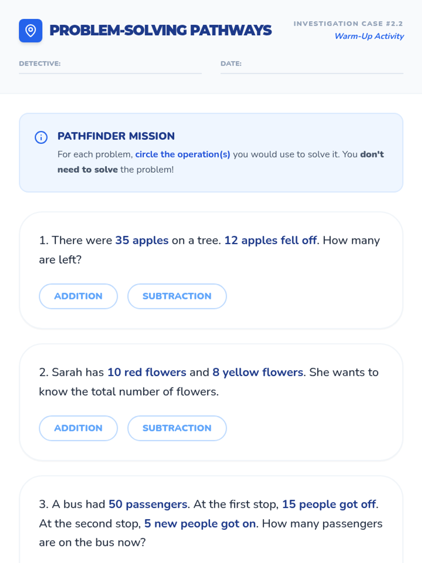The image size is (422, 563).
Task: Click the '15 people got off' phrase
Action: coord(329,504)
